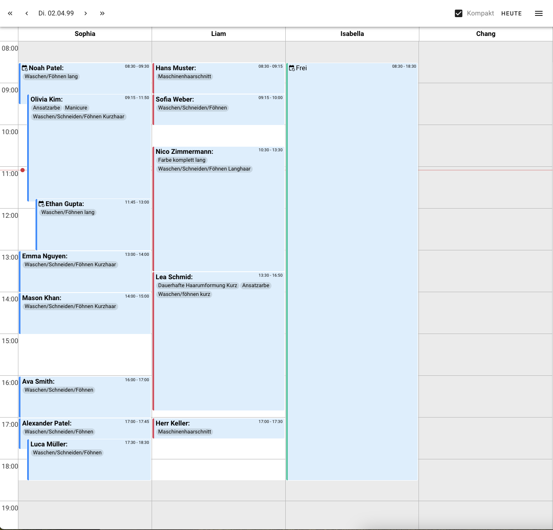Viewport: 553px width, 530px height.
Task: Jump forward with double-right arrow icon
Action: point(102,13)
